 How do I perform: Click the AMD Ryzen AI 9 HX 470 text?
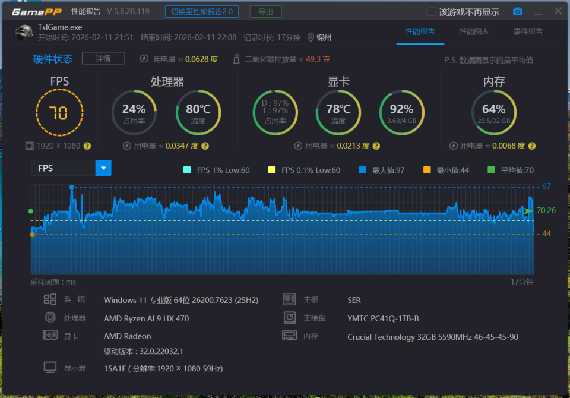point(146,318)
